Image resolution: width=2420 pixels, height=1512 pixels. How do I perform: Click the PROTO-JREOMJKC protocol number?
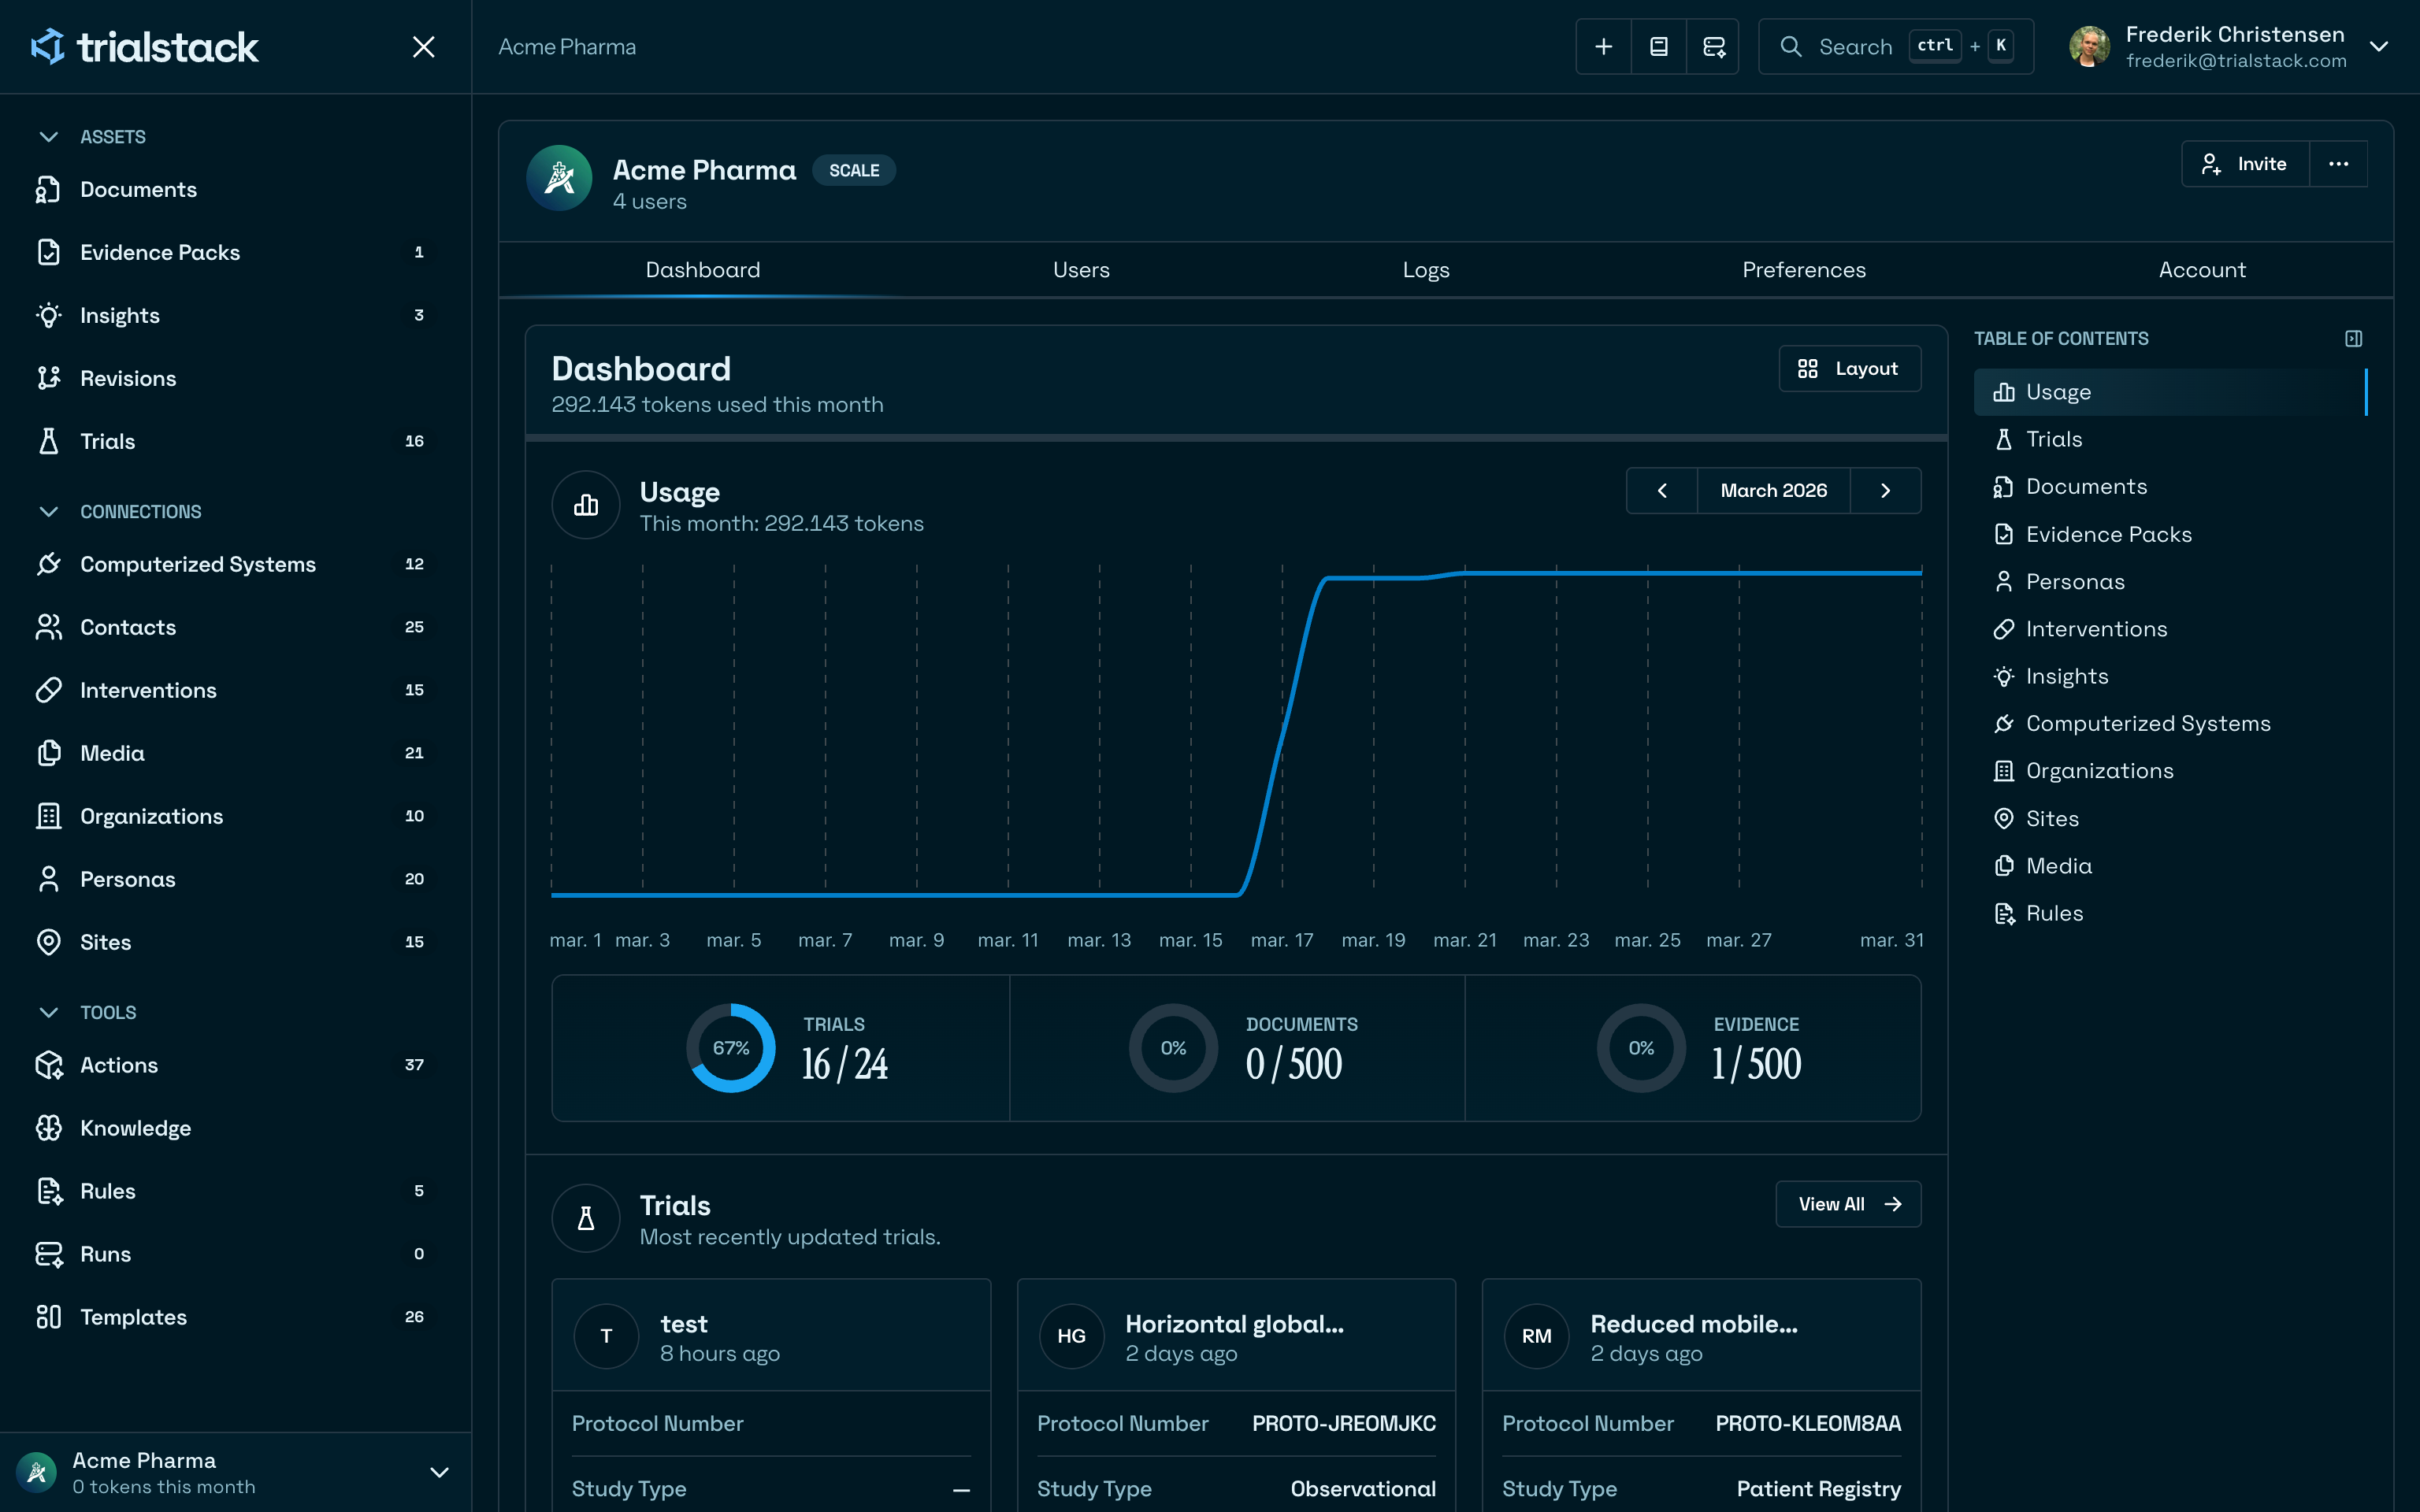click(x=1344, y=1423)
